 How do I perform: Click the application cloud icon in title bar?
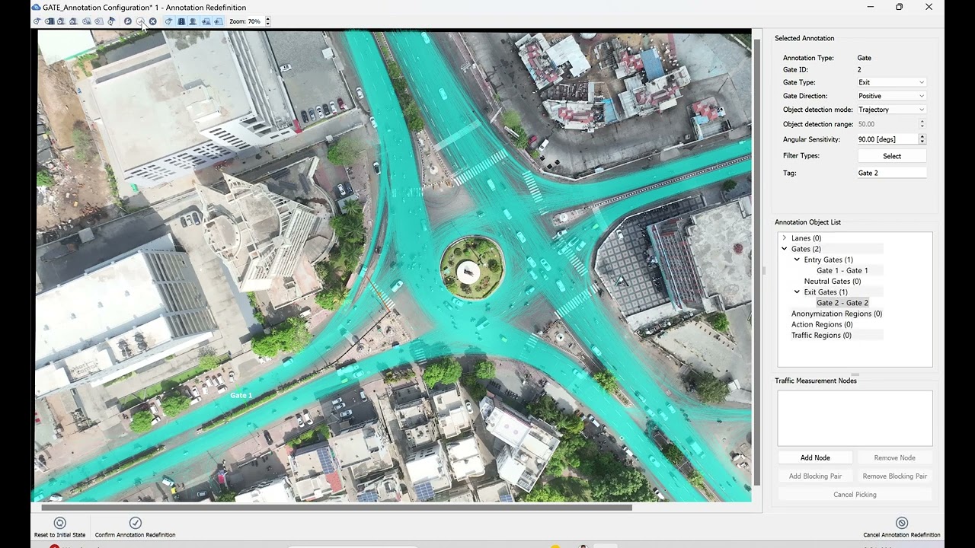pyautogui.click(x=36, y=7)
